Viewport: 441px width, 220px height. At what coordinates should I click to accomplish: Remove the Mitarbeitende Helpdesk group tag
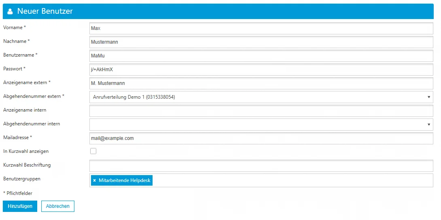pyautogui.click(x=94, y=180)
